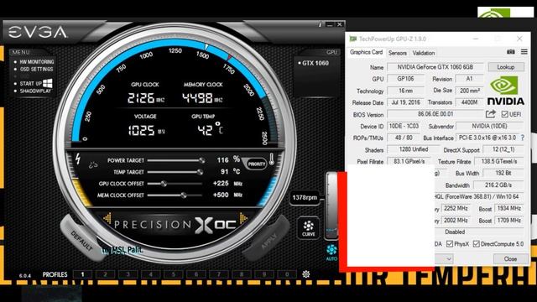Screen dimensions: 537x302
Task: Click the 1378rpm fan speed readout
Action: point(305,198)
